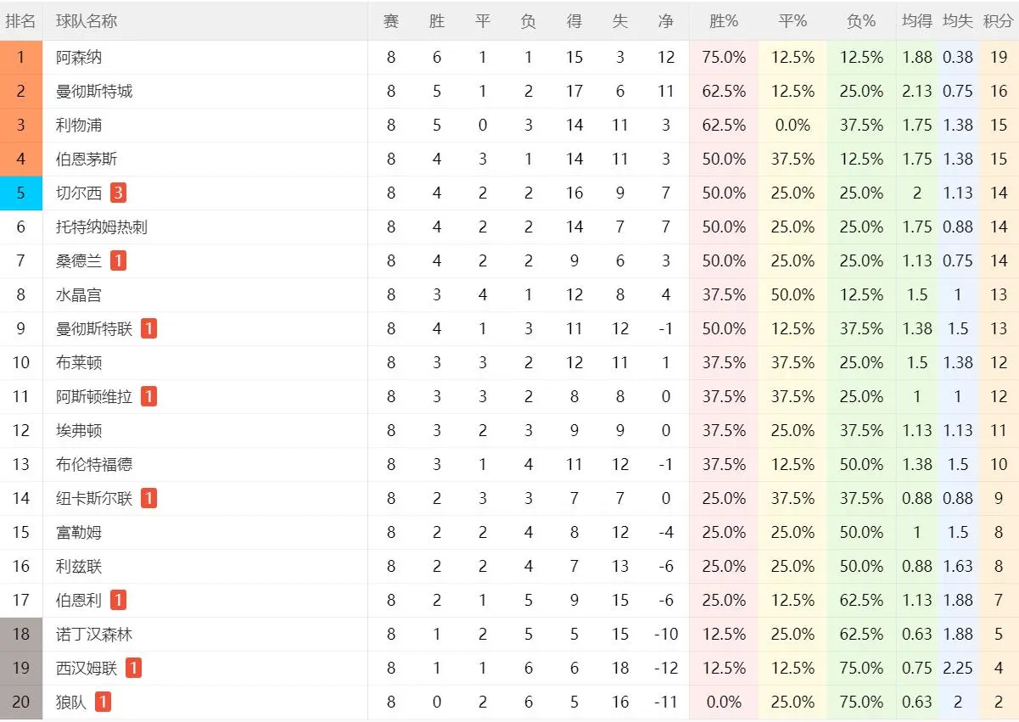Image resolution: width=1019 pixels, height=722 pixels.
Task: Select the 托特纳姆热刺 team name
Action: pos(102,227)
